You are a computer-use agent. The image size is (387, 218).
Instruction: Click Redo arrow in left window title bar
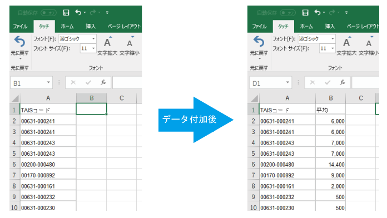(x=93, y=12)
